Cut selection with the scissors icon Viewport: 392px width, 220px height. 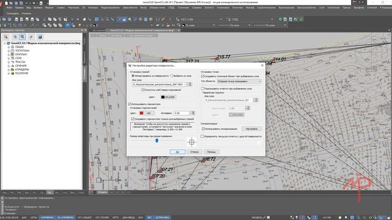coord(44,19)
